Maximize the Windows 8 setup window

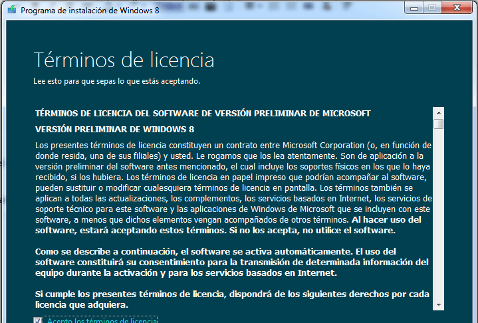pos(432,8)
